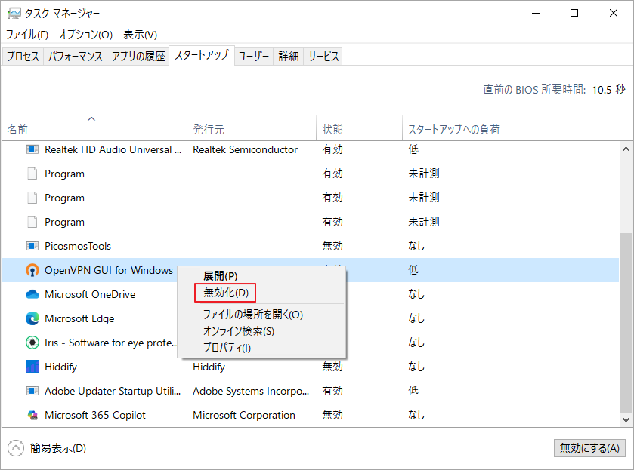634x470 pixels.
Task: Click the list scrollbar down arrow
Action: (x=626, y=420)
